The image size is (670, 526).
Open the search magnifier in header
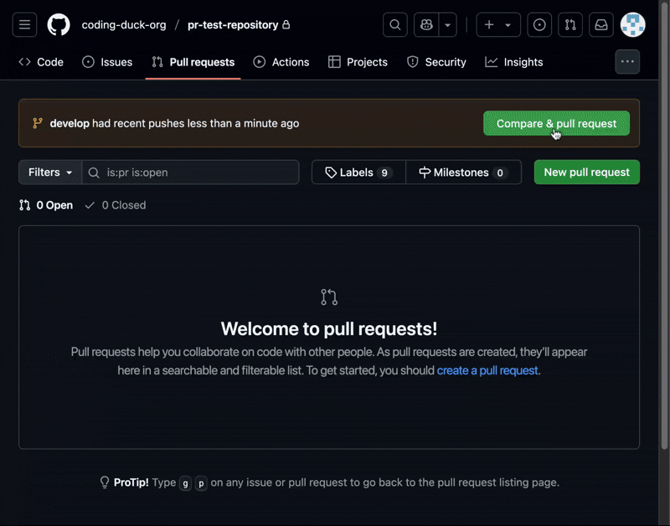click(x=394, y=25)
